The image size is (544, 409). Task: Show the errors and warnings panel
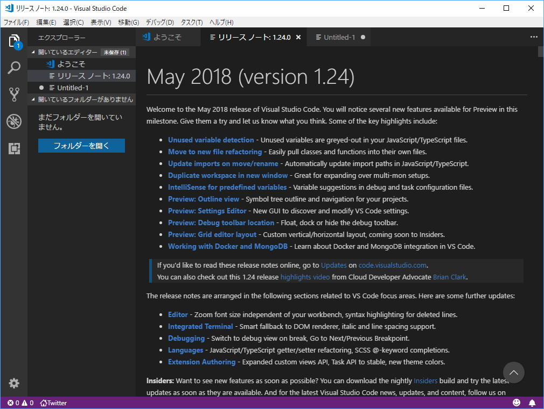coord(16,402)
